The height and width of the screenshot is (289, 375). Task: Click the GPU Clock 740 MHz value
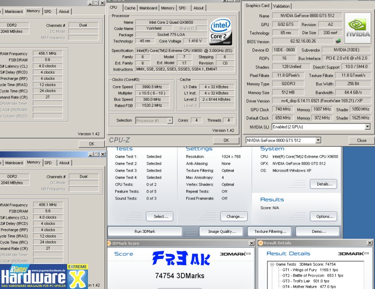(283, 109)
